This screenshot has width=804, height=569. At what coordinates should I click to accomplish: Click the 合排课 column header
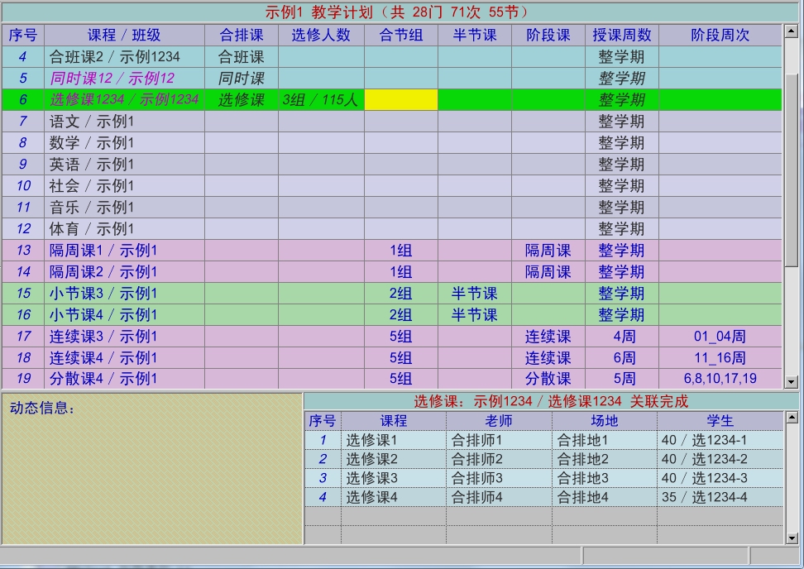coord(242,35)
